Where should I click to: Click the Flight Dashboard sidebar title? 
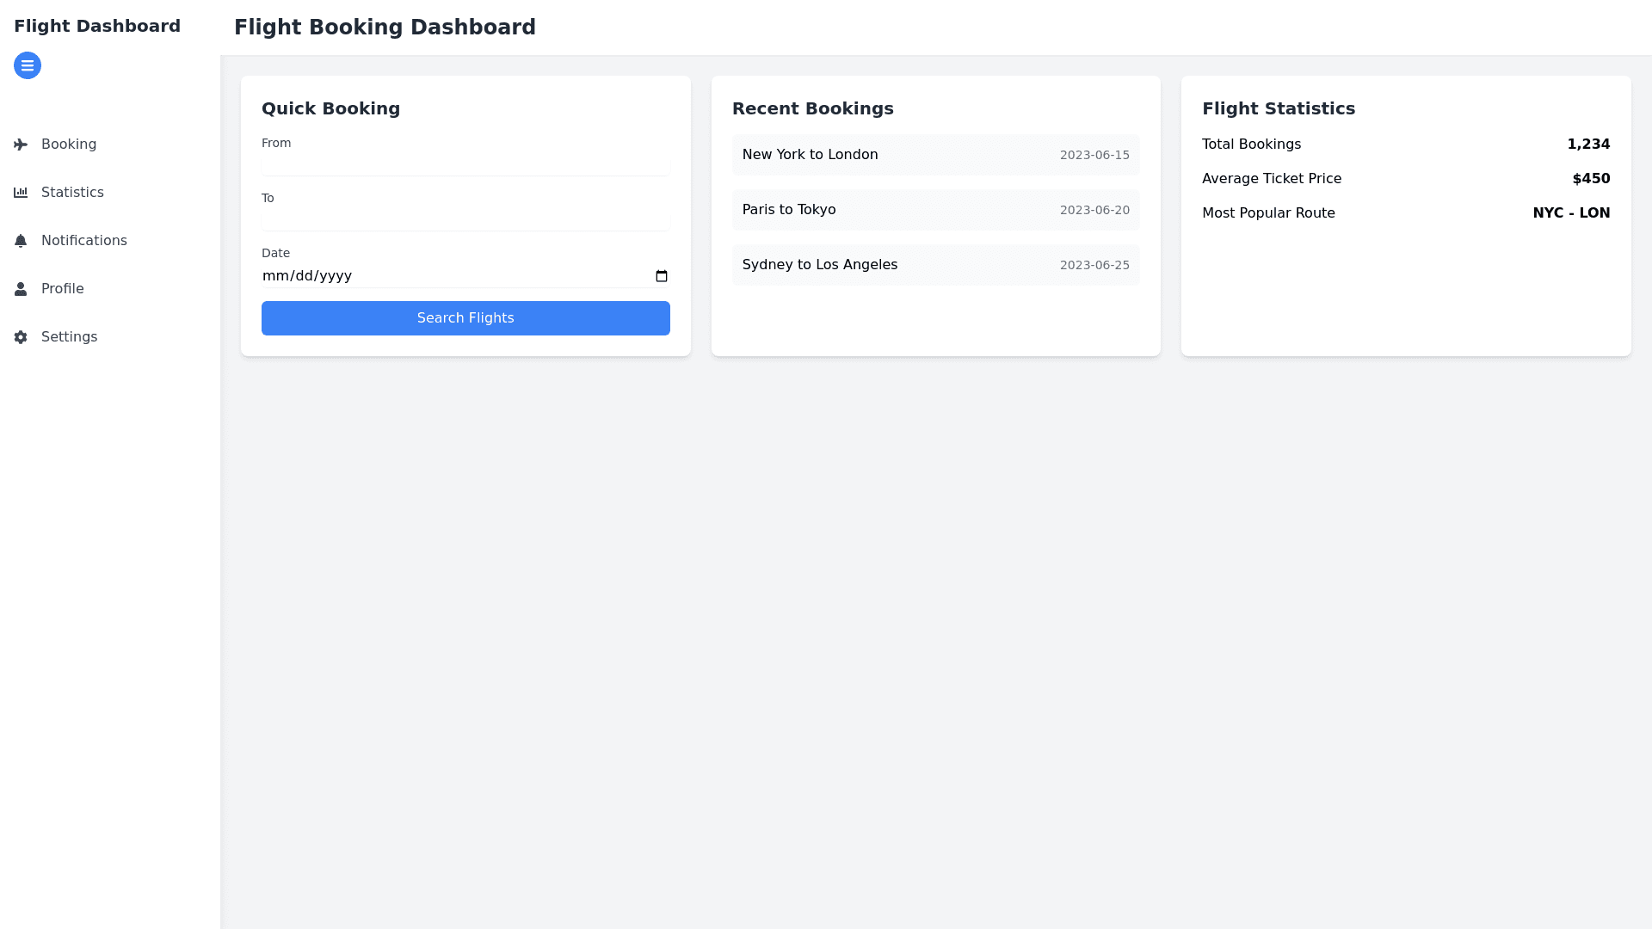click(x=97, y=26)
